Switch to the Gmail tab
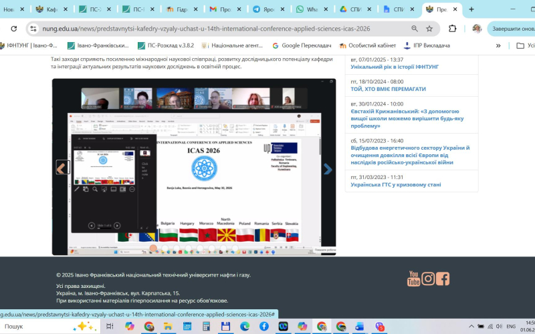The height and width of the screenshot is (334, 535). click(x=225, y=9)
